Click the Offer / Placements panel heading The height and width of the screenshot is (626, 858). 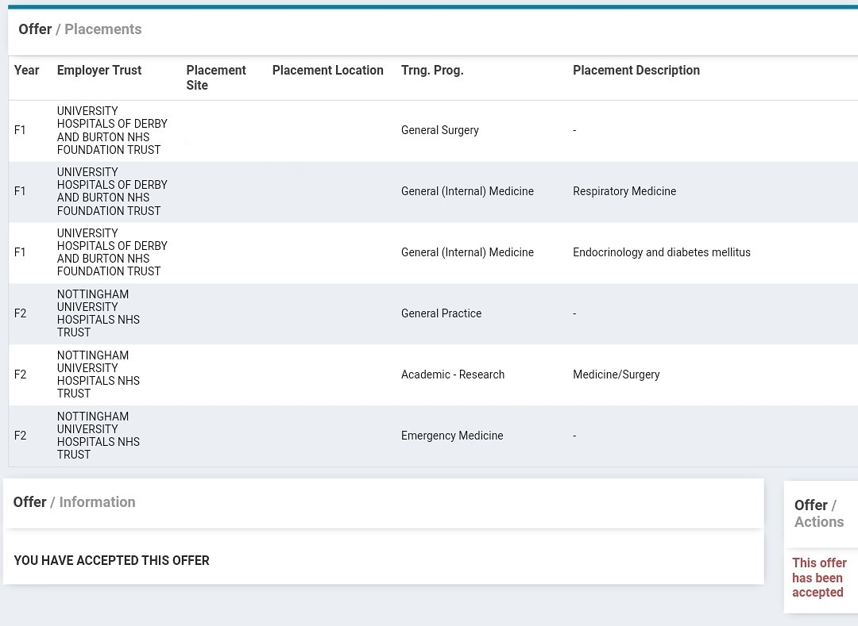point(80,29)
